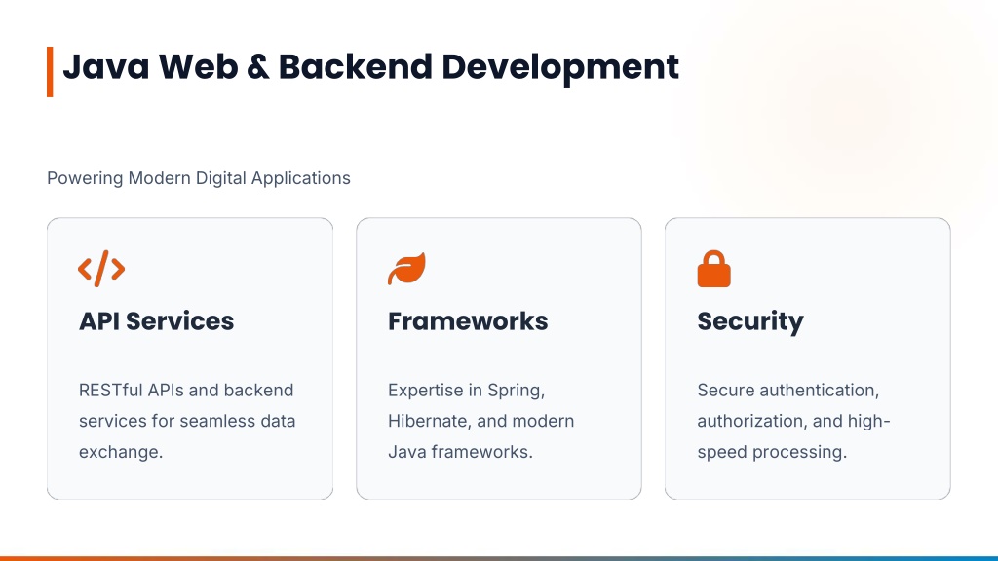The width and height of the screenshot is (998, 561).
Task: Select the "Security" card heading
Action: pos(750,321)
